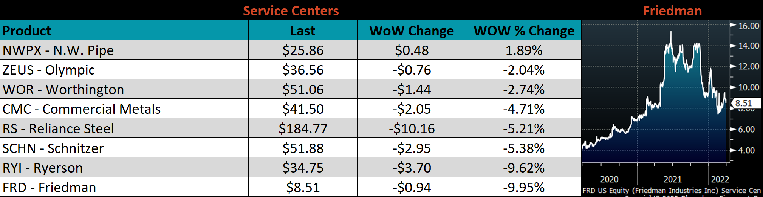Select the WOR - Worthington product cell
Image resolution: width=763 pixels, height=197 pixels.
click(63, 89)
